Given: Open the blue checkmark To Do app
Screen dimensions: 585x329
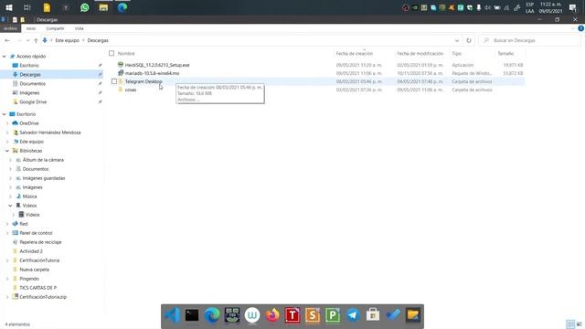Looking at the screenshot, I should tap(393, 315).
